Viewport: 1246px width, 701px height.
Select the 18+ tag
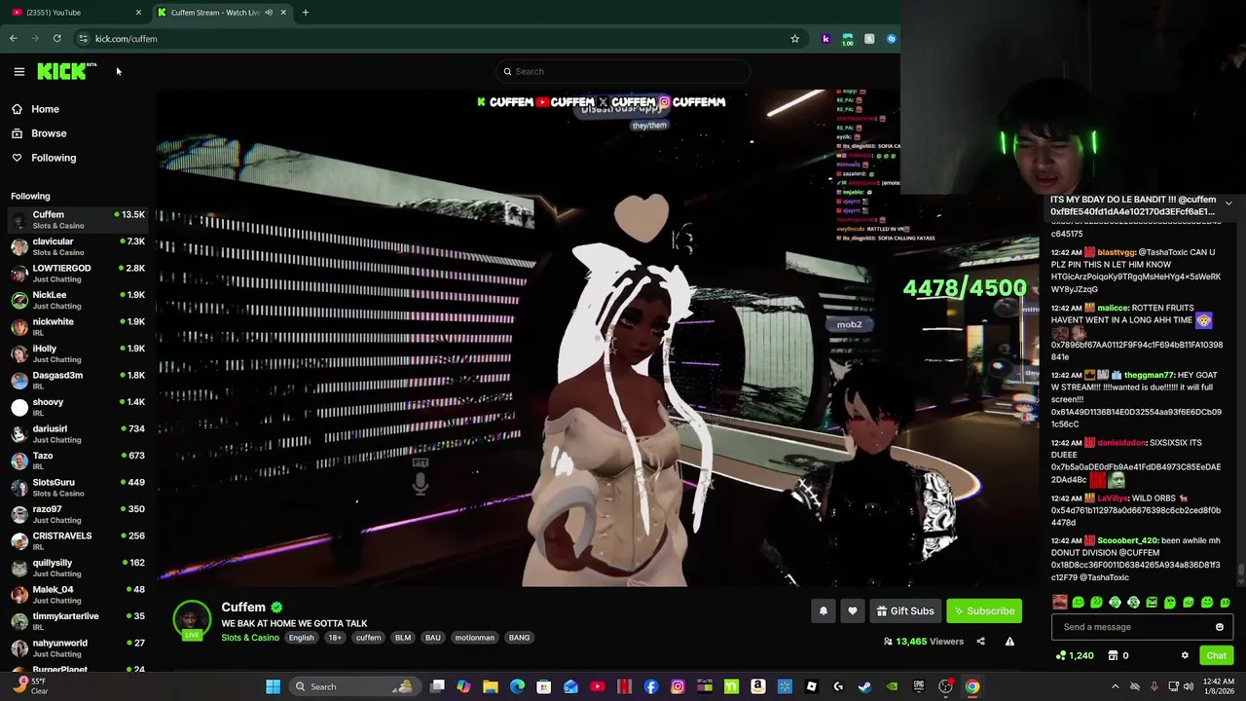335,638
